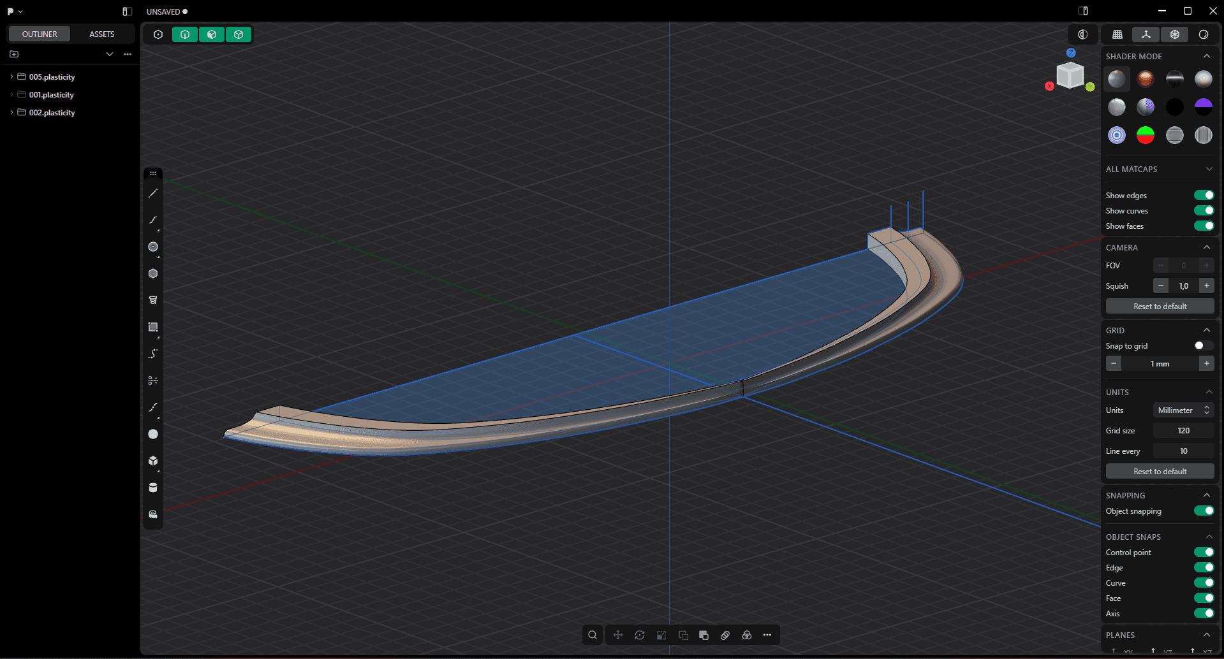Add a new group in the outliner
Image resolution: width=1224 pixels, height=659 pixels.
14,54
